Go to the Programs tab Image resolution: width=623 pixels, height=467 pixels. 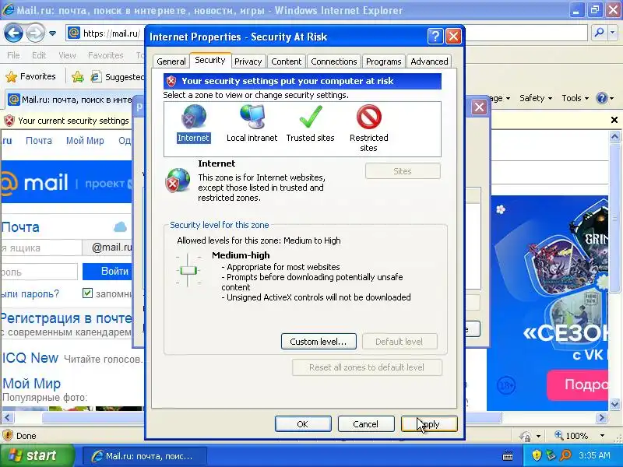(x=383, y=61)
